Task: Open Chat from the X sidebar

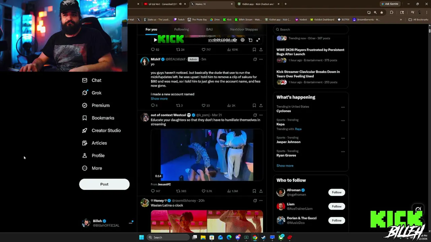Action: tap(92, 80)
